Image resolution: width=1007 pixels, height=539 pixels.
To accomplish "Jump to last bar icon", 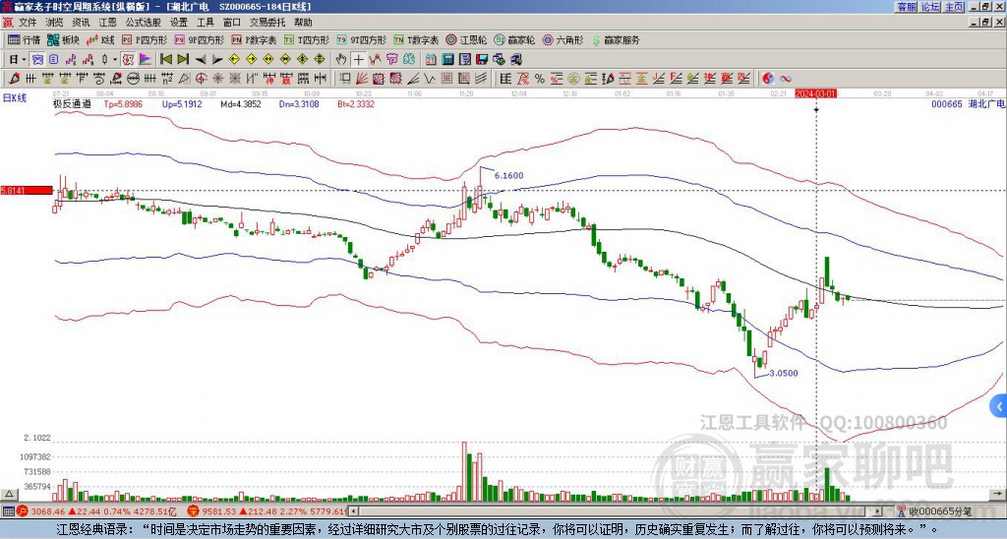I will [x=182, y=60].
